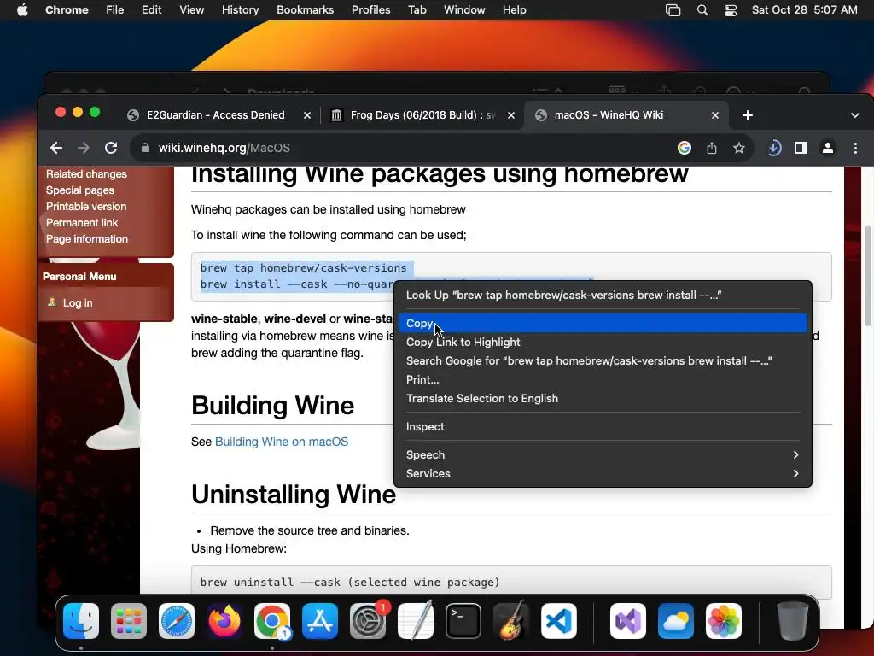This screenshot has width=874, height=656.
Task: Choose Print... from context menu
Action: click(603, 380)
